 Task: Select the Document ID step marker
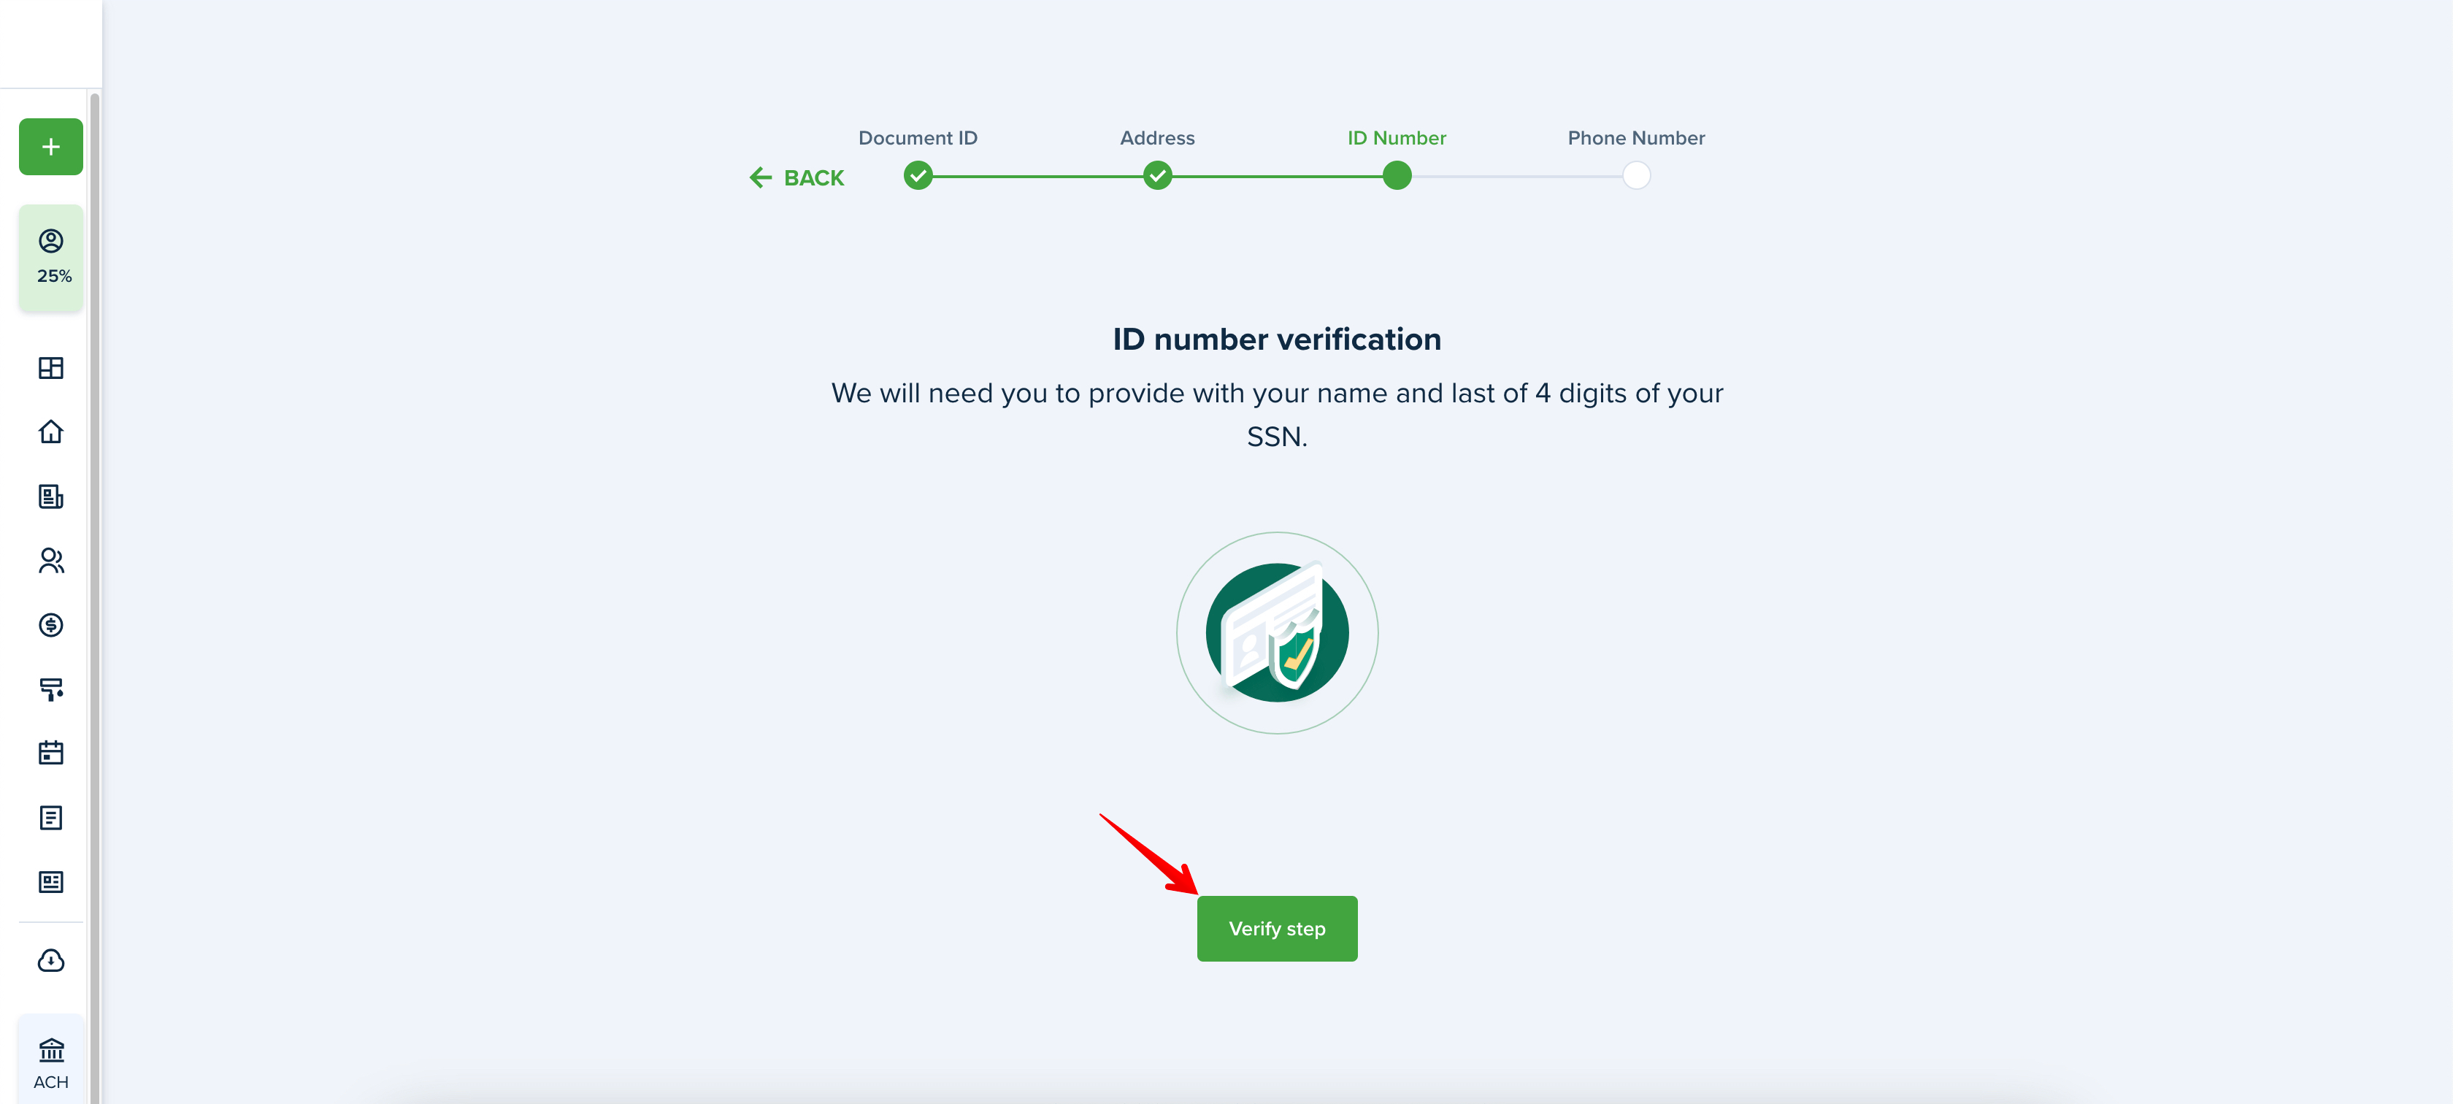click(x=917, y=175)
